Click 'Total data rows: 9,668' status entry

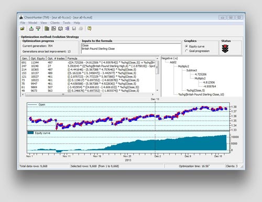click(x=34, y=166)
